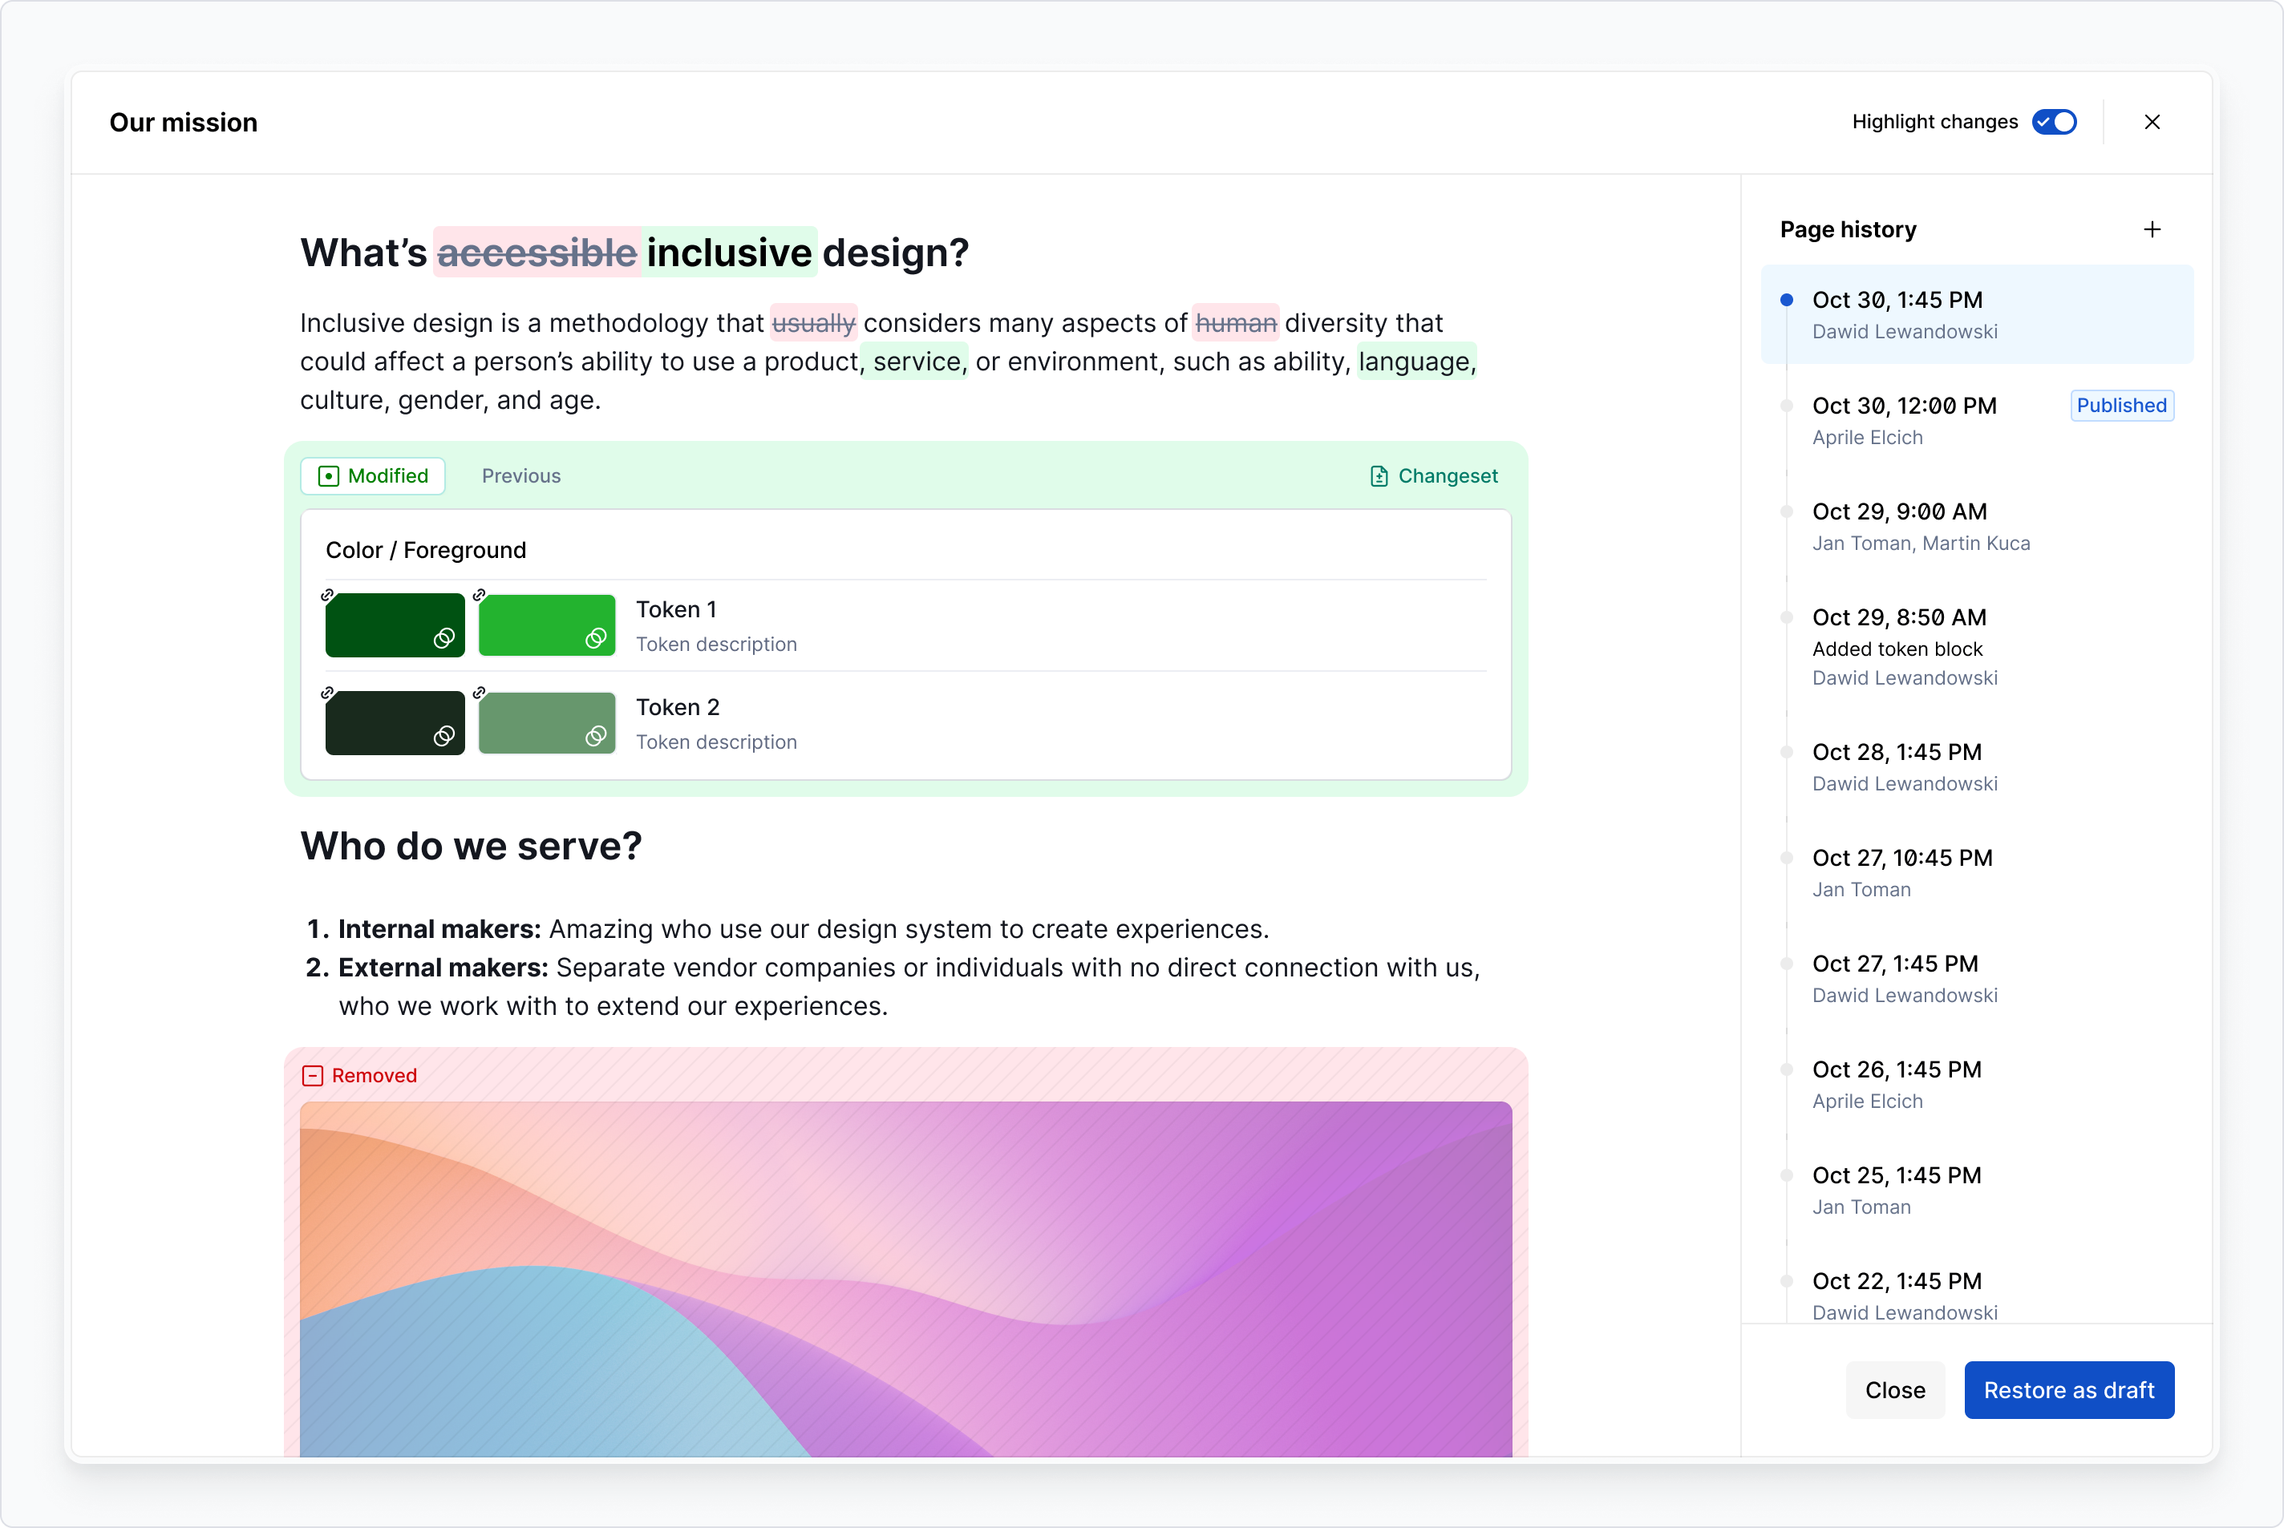Click the Token description under Token 1
Viewport: 2284px width, 1528px height.
click(716, 644)
